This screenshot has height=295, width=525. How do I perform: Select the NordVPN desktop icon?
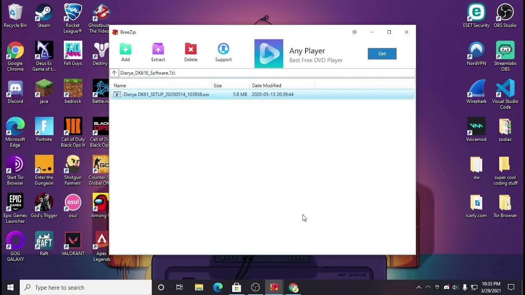(476, 54)
